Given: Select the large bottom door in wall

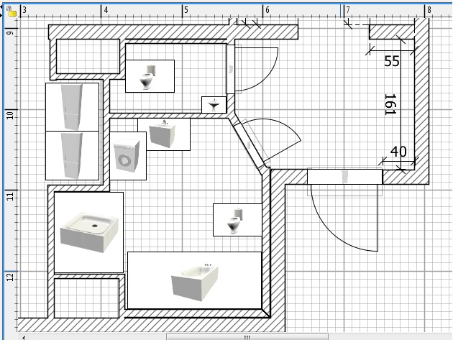Looking at the screenshot, I should click(344, 210).
